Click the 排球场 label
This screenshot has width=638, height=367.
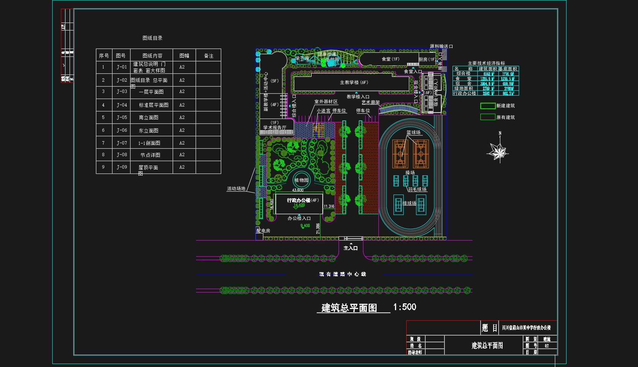pyautogui.click(x=409, y=203)
